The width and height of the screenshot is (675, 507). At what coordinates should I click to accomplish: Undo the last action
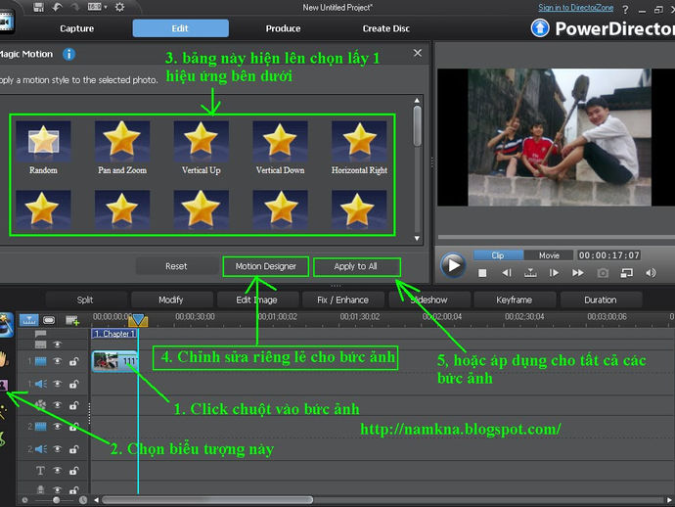coord(58,7)
